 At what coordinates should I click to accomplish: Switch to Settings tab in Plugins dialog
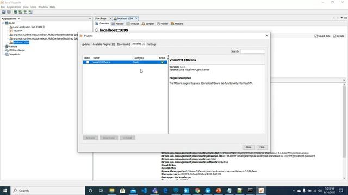[x=152, y=44]
